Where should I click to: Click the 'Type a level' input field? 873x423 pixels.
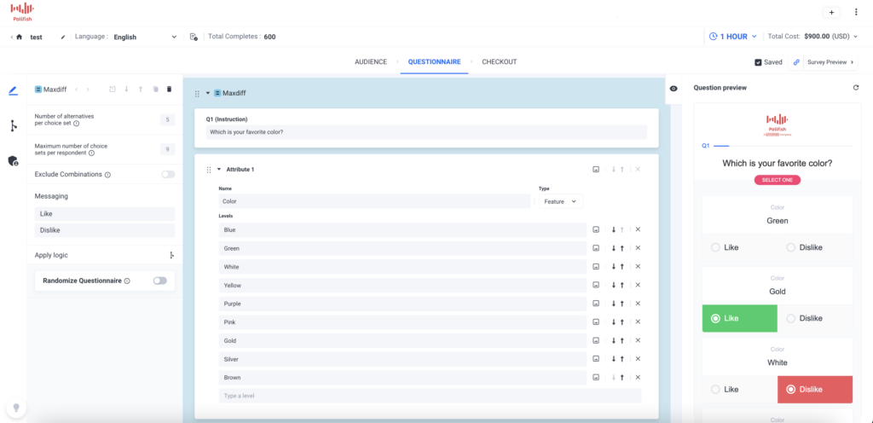click(430, 396)
